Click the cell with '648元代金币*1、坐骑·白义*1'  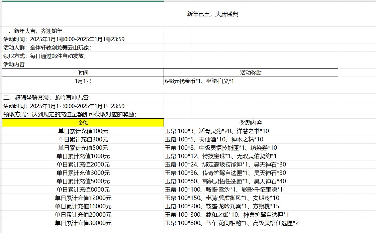(x=199, y=81)
